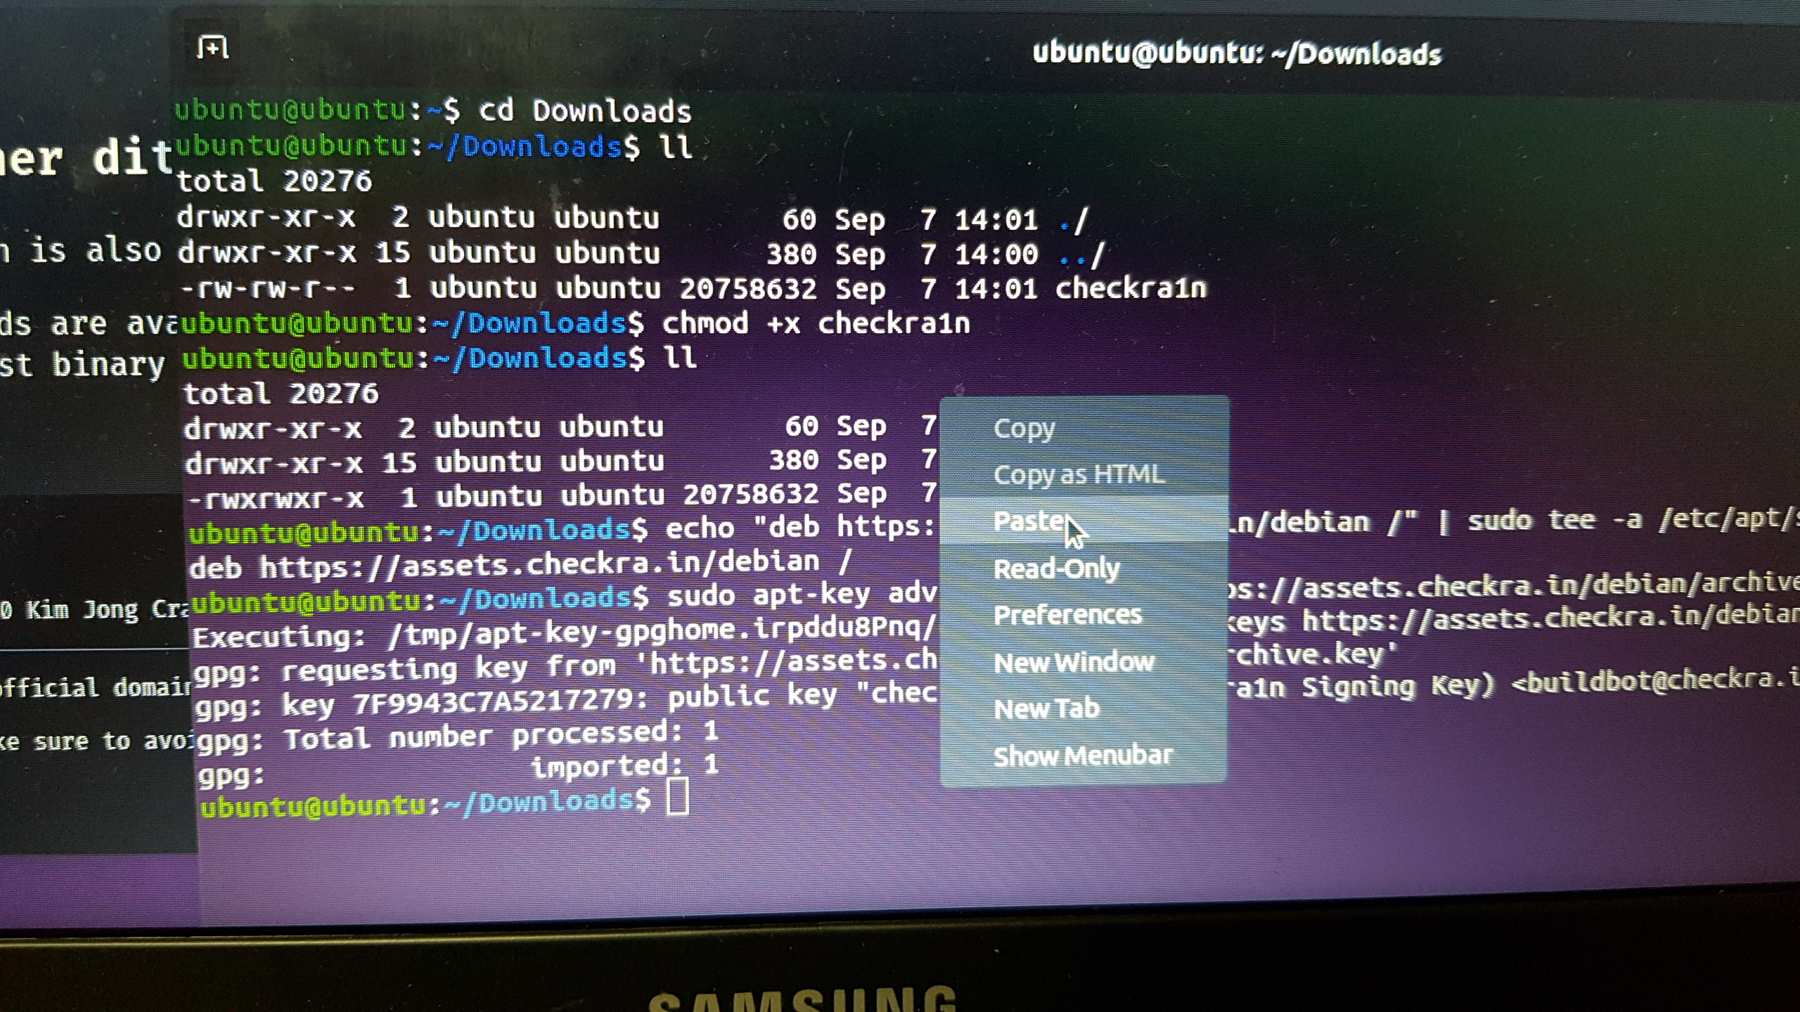This screenshot has width=1800, height=1012.
Task: Click the buildbot@checkra email address text
Action: coord(1652,682)
